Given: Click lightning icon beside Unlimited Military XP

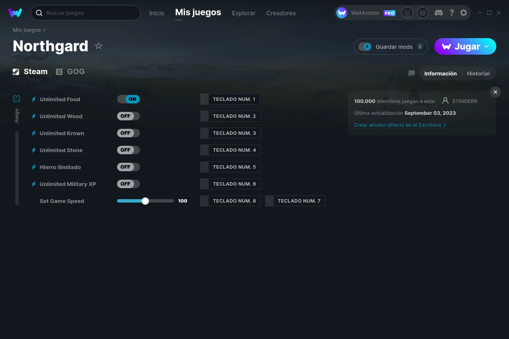Looking at the screenshot, I should click(x=34, y=184).
